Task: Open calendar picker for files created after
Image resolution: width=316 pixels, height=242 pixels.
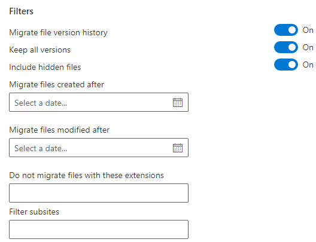Action: (x=178, y=102)
